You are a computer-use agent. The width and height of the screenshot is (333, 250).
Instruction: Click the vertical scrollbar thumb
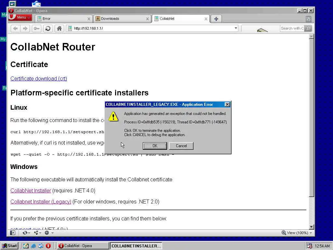point(311,118)
